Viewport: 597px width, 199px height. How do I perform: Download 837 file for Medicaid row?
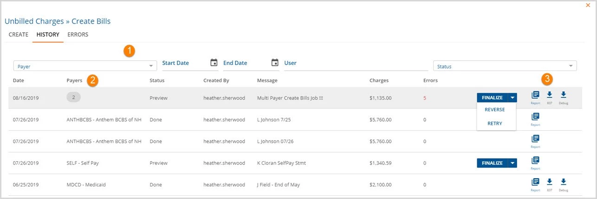click(549, 181)
